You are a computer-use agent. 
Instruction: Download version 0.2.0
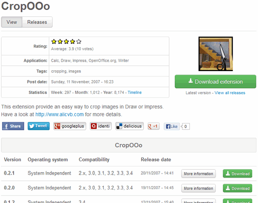(238, 188)
